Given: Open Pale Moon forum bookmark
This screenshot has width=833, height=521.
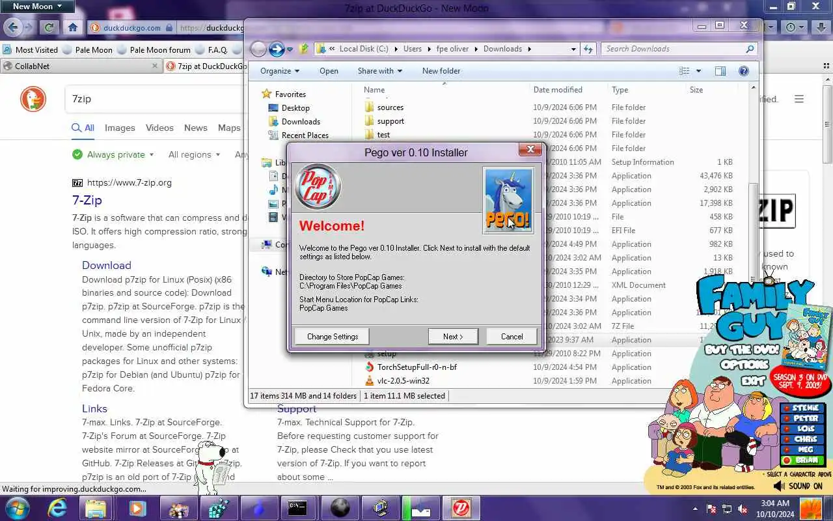Looking at the screenshot, I should pyautogui.click(x=154, y=49).
